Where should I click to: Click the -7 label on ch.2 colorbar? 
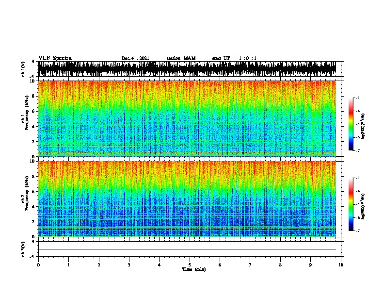pos(358,231)
